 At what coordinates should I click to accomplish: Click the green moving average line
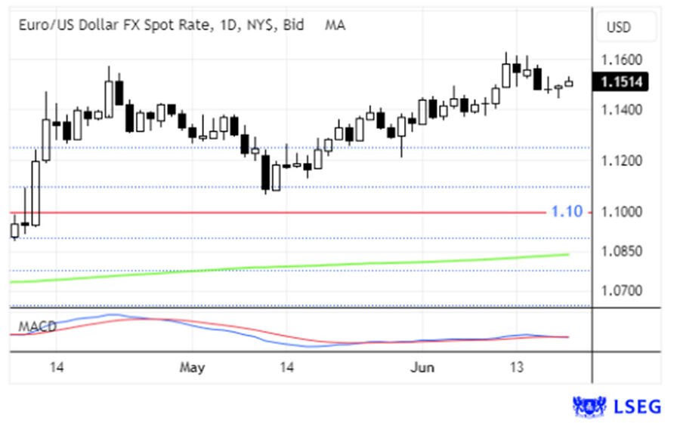pos(289,267)
